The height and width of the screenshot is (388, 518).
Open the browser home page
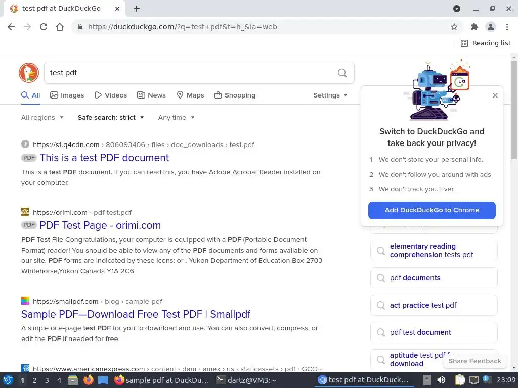(x=60, y=27)
